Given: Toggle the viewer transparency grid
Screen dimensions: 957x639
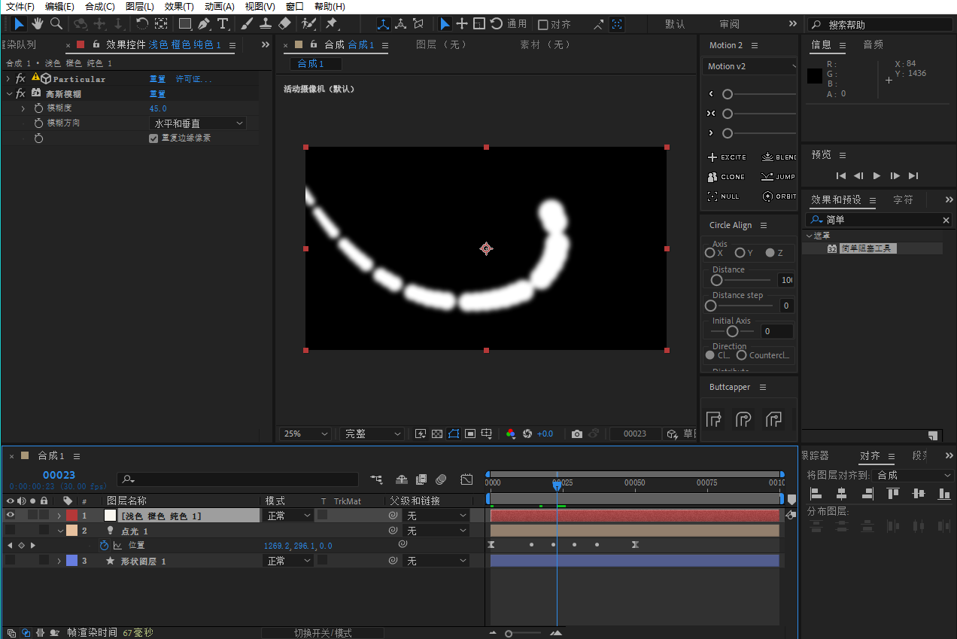Looking at the screenshot, I should coord(437,434).
